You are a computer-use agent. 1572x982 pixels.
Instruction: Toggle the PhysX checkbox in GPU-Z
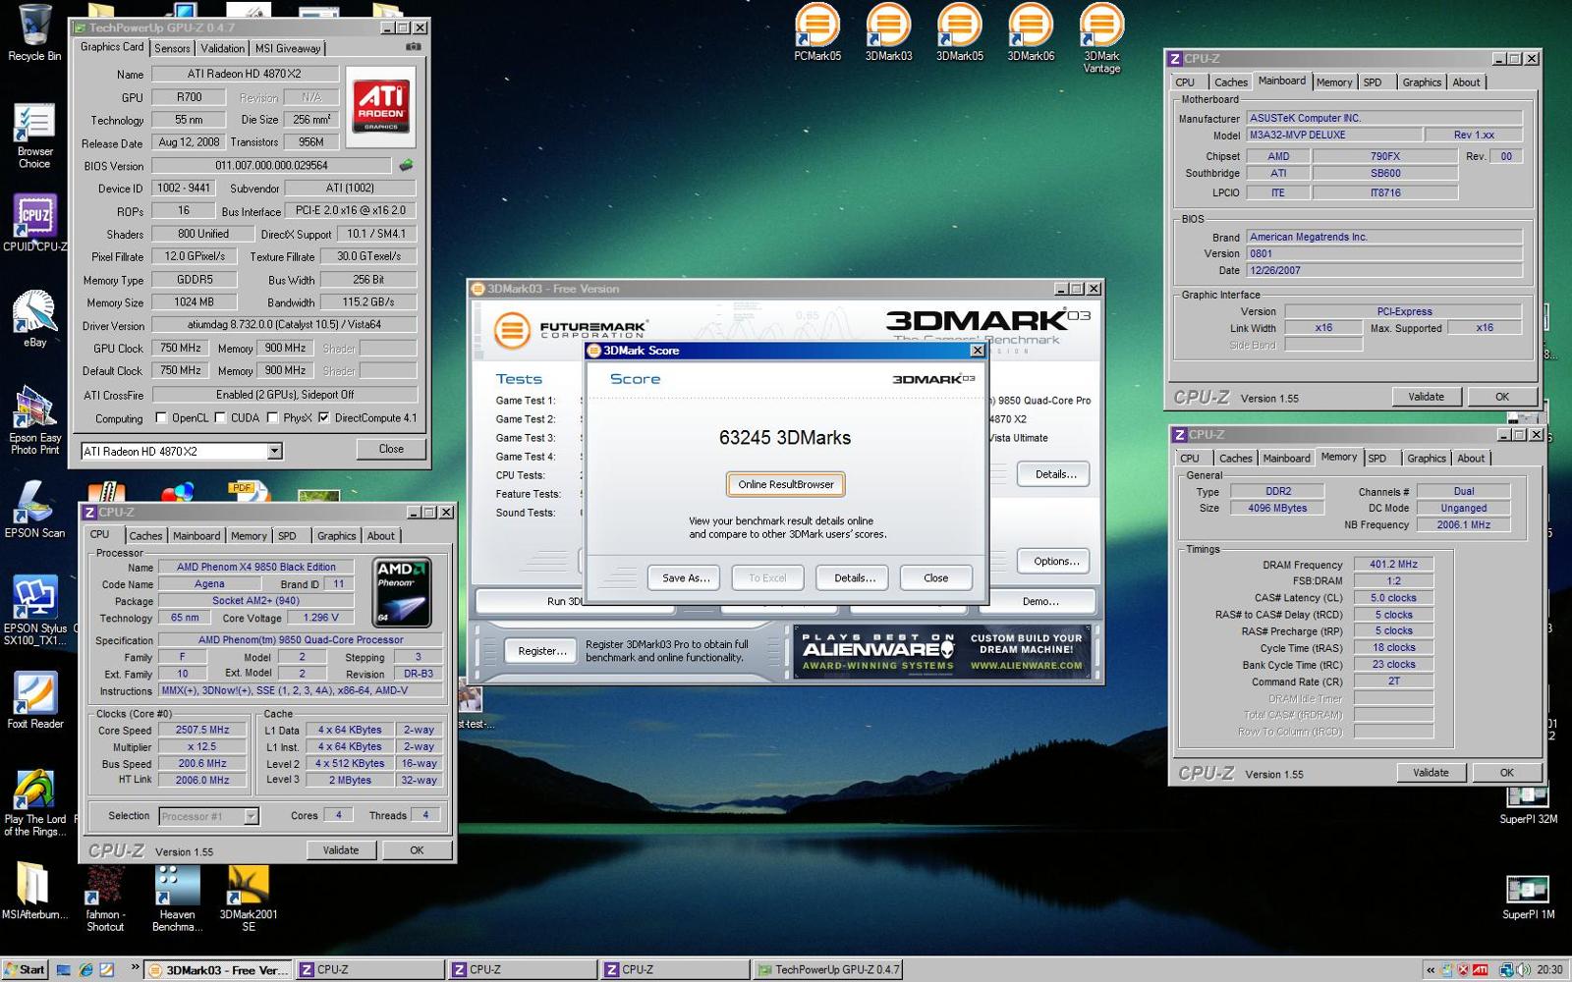tap(273, 418)
